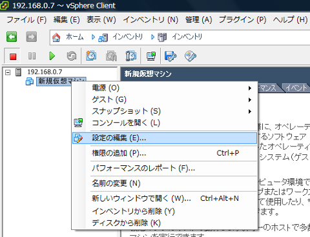Choose 権限の追加 (P)... menu entry

tap(165, 153)
